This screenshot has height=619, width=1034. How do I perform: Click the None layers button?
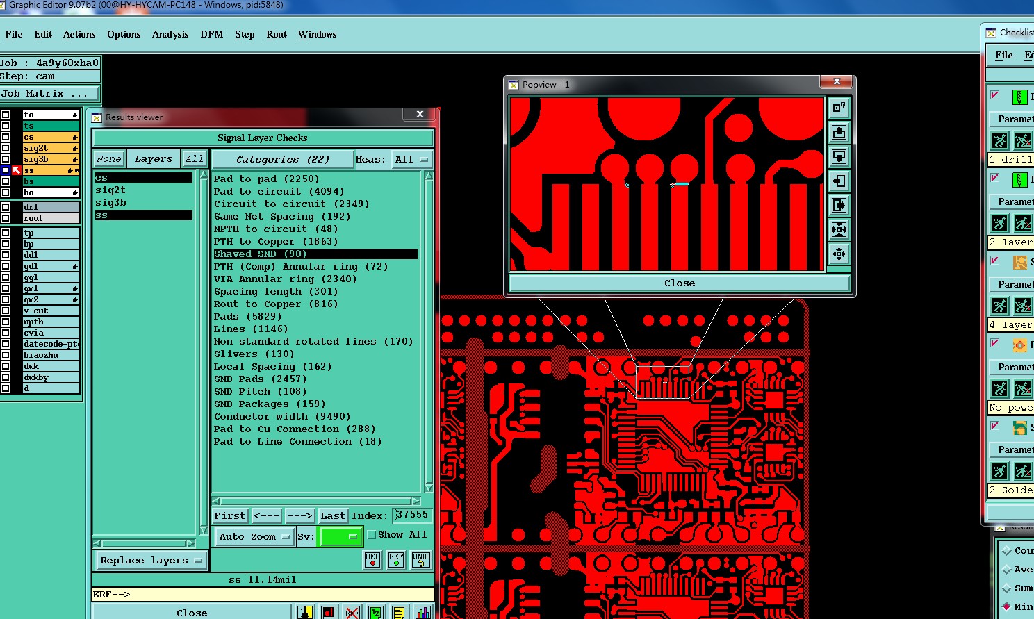[109, 159]
